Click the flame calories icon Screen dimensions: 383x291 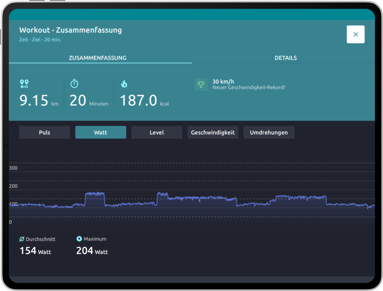tap(124, 84)
